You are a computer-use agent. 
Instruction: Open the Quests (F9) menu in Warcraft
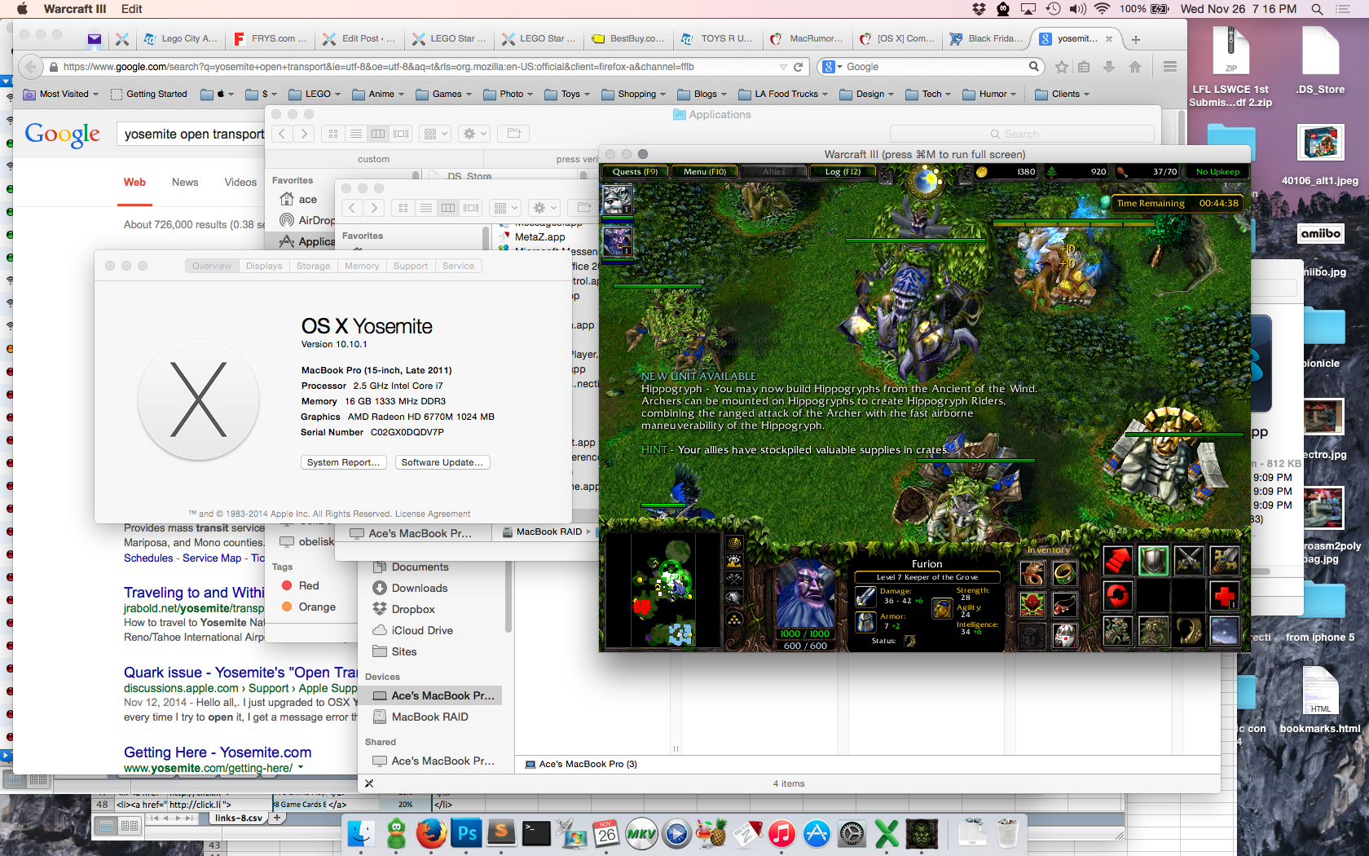click(x=635, y=171)
